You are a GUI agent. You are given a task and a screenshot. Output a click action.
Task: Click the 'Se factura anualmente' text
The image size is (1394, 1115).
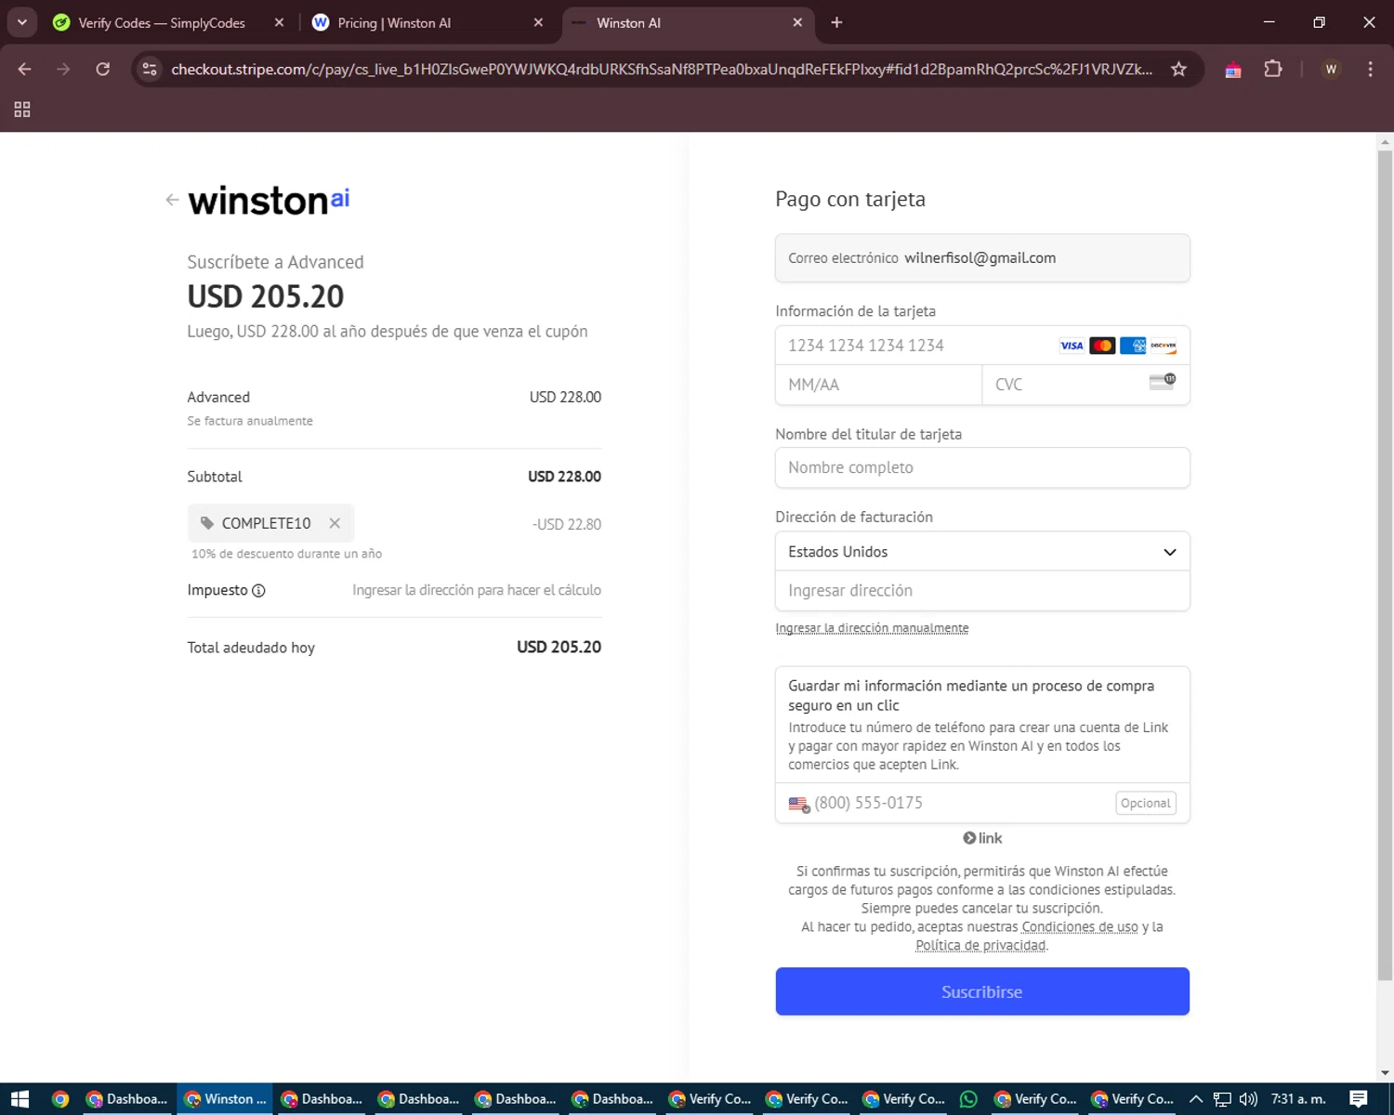coord(250,421)
